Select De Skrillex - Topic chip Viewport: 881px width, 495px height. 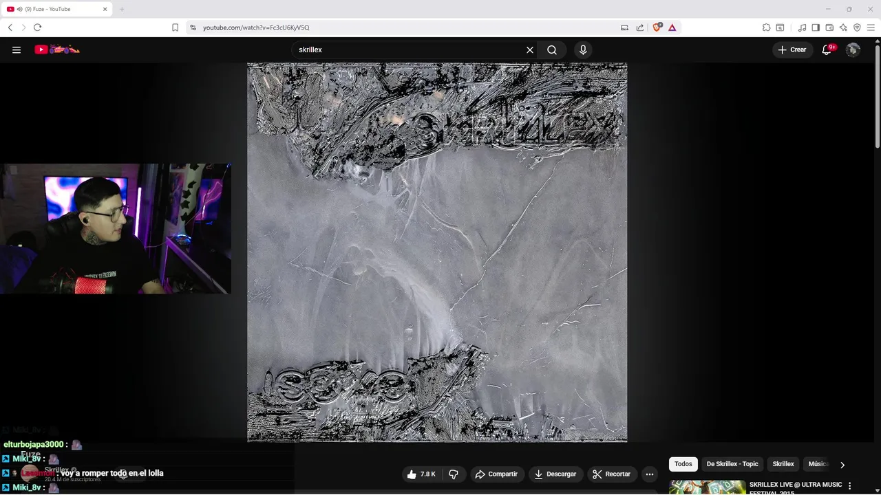[x=732, y=464]
